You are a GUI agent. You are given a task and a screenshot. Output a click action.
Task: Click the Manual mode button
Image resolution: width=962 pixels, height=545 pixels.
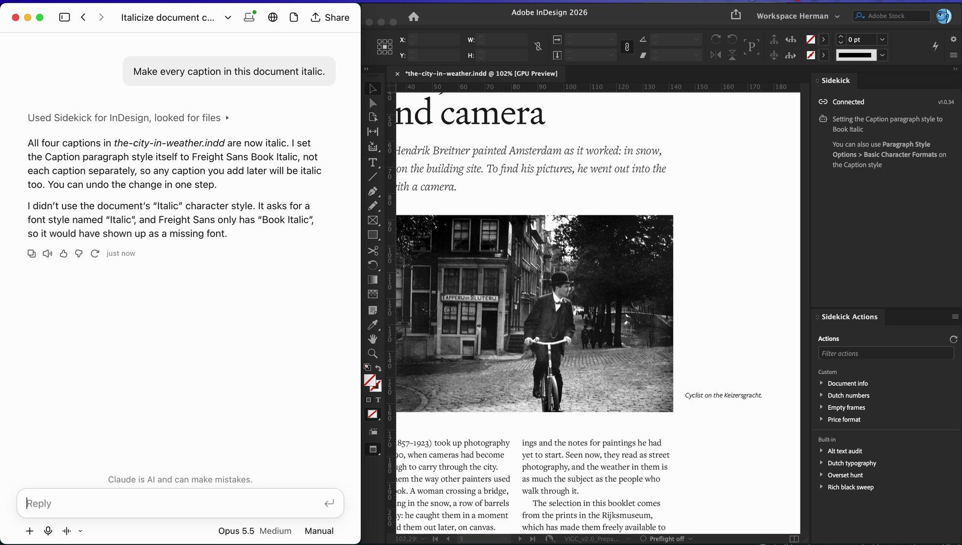point(319,531)
